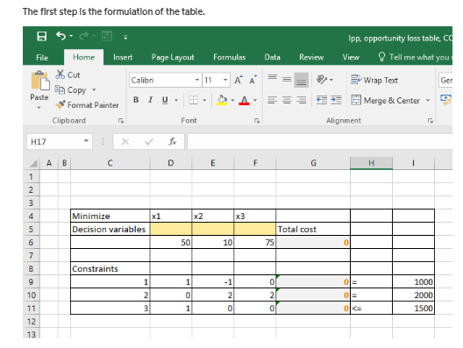
Task: Expand the Borders dropdown arrow
Action: tap(204, 100)
